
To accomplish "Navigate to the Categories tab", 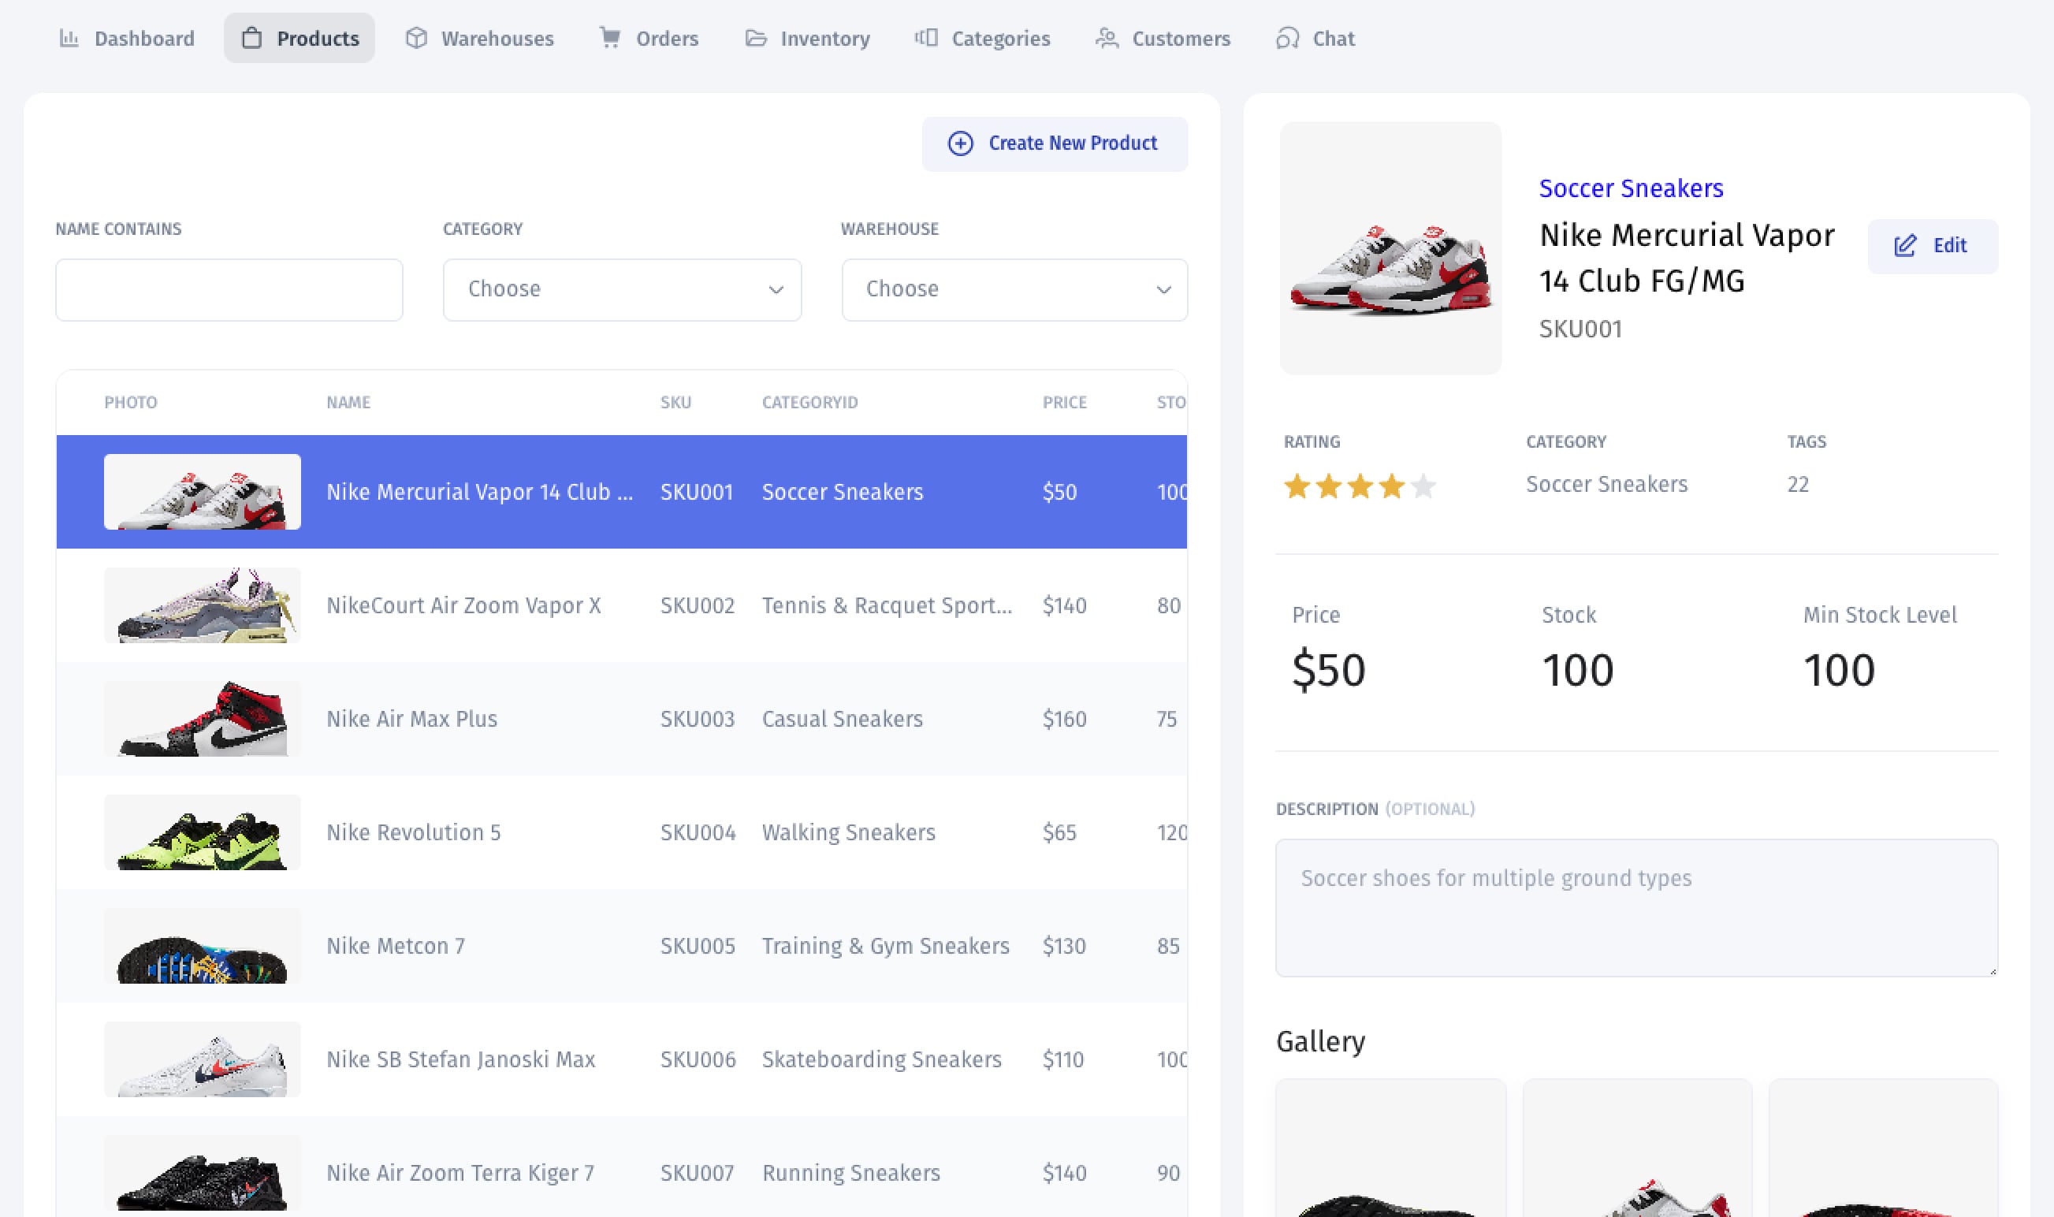I will [x=983, y=39].
